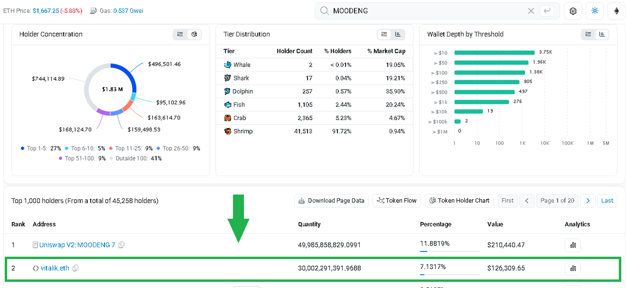Click the Ethereum network icon
Image resolution: width=626 pixels, height=288 pixels.
click(617, 11)
